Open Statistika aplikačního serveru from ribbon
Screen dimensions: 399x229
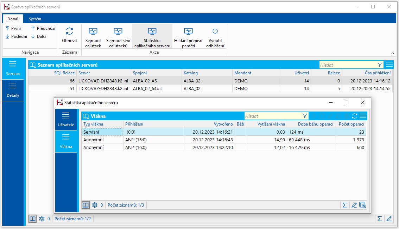click(x=152, y=36)
